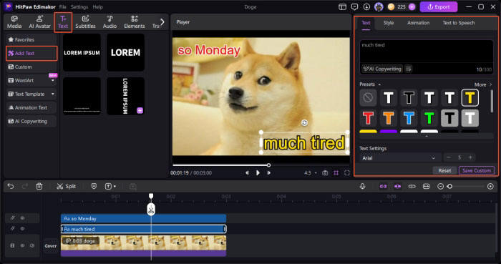Switch to the Animation tab
Viewport: 501px width, 264px height.
(418, 23)
